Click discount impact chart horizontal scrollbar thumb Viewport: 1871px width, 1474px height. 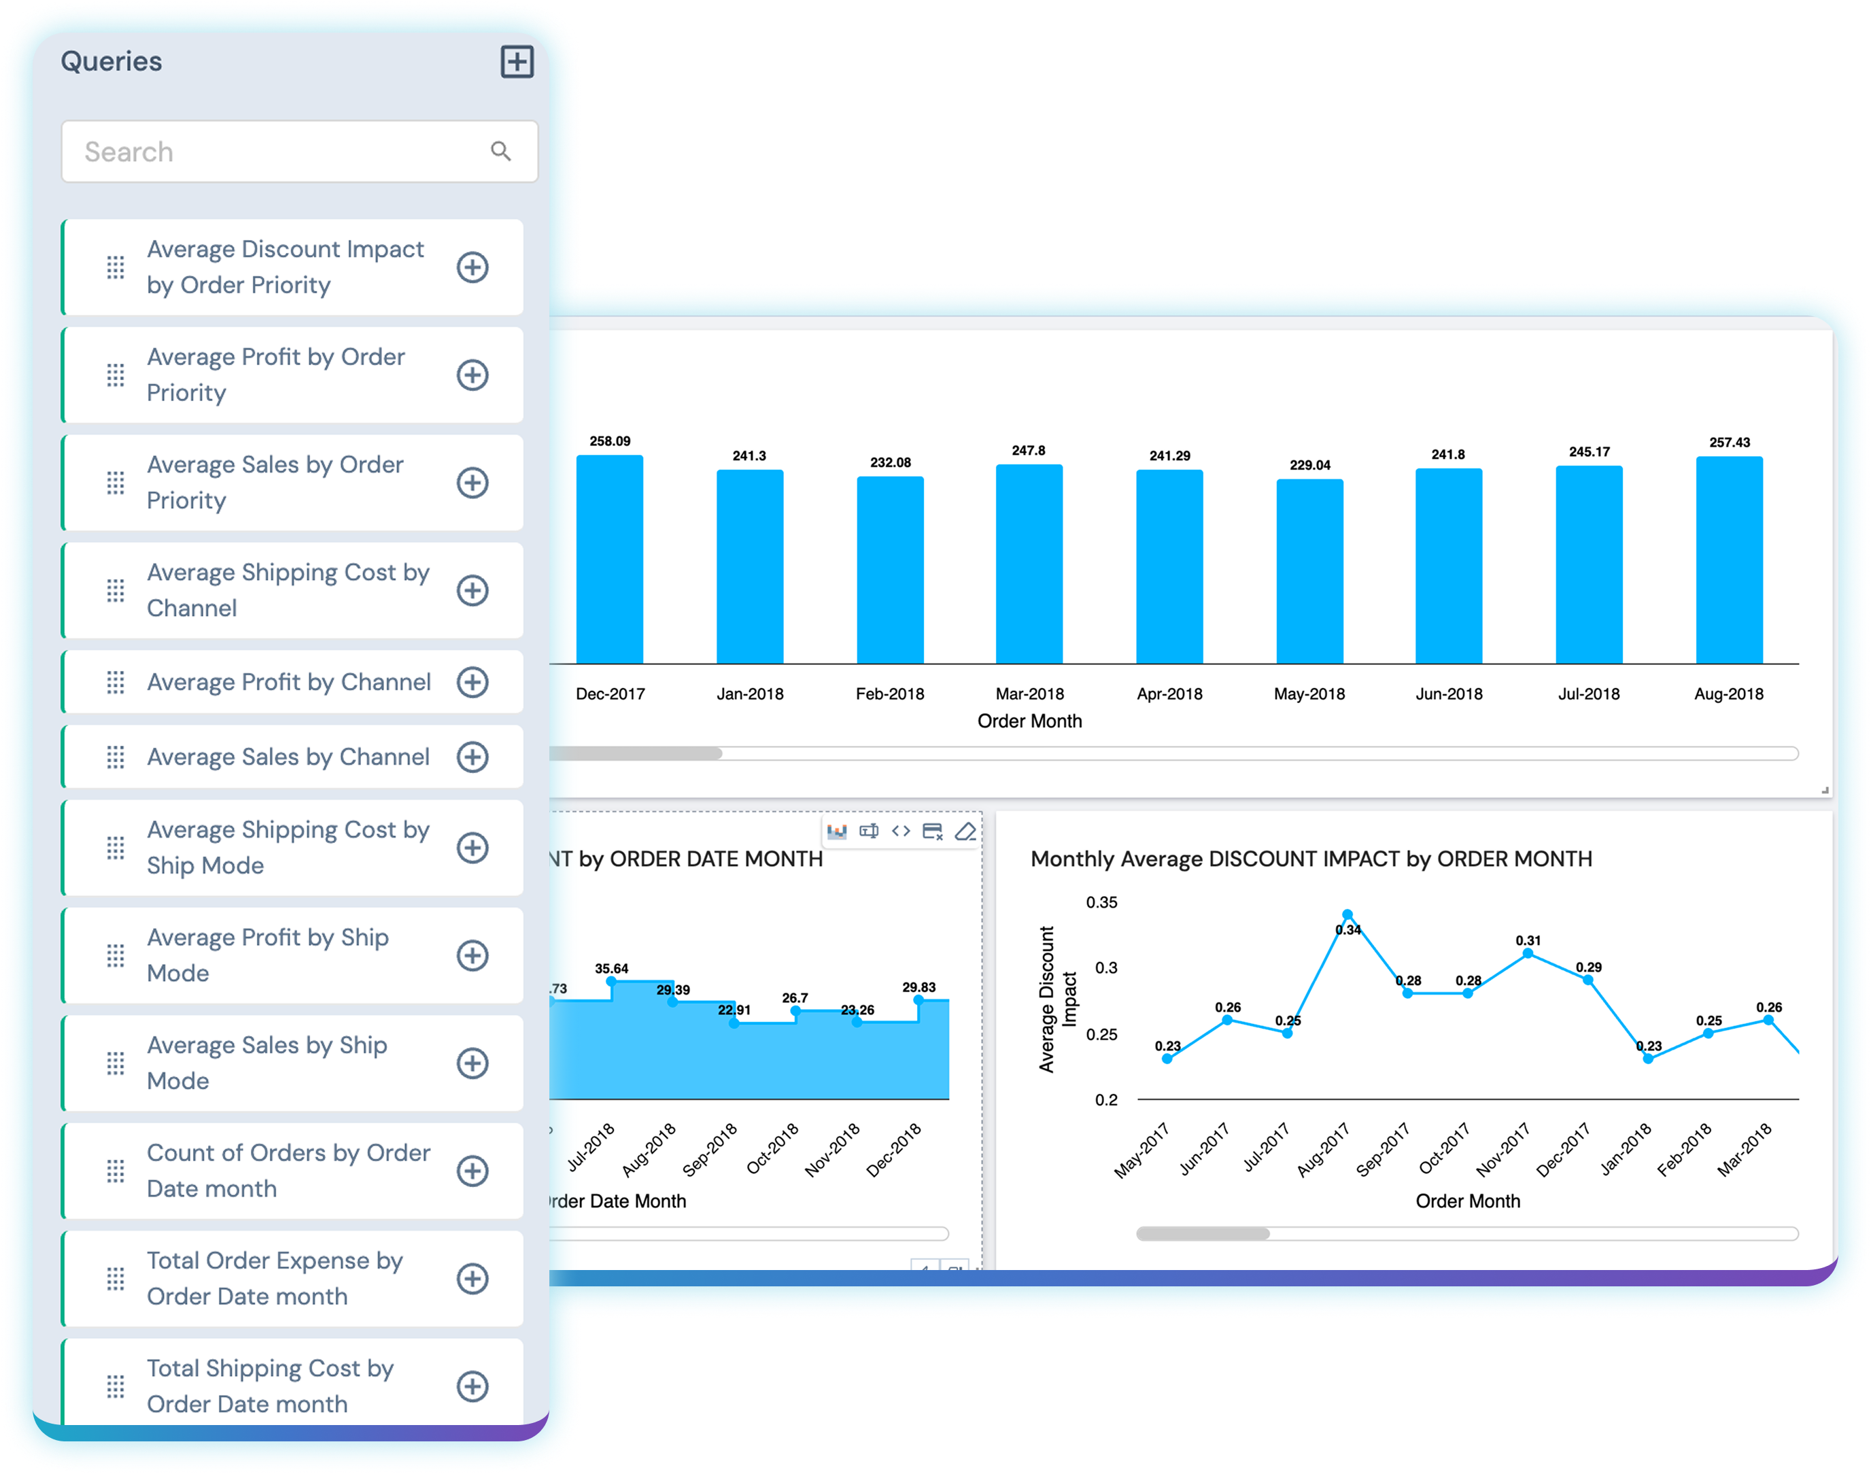click(1203, 1233)
